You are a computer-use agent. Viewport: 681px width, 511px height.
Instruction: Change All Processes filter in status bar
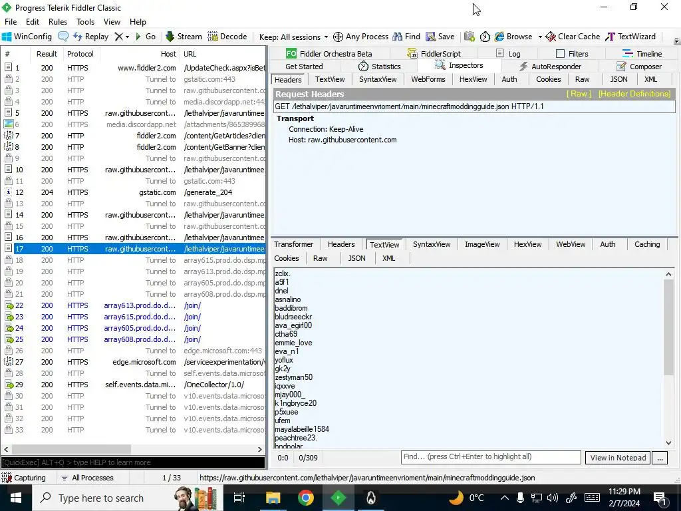[87, 478]
